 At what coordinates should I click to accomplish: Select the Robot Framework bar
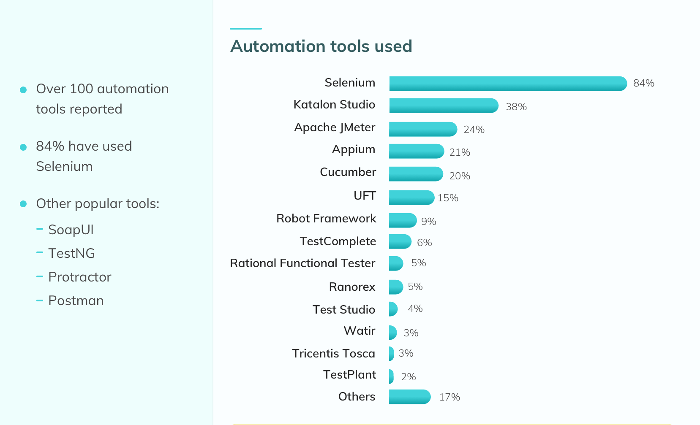click(403, 220)
